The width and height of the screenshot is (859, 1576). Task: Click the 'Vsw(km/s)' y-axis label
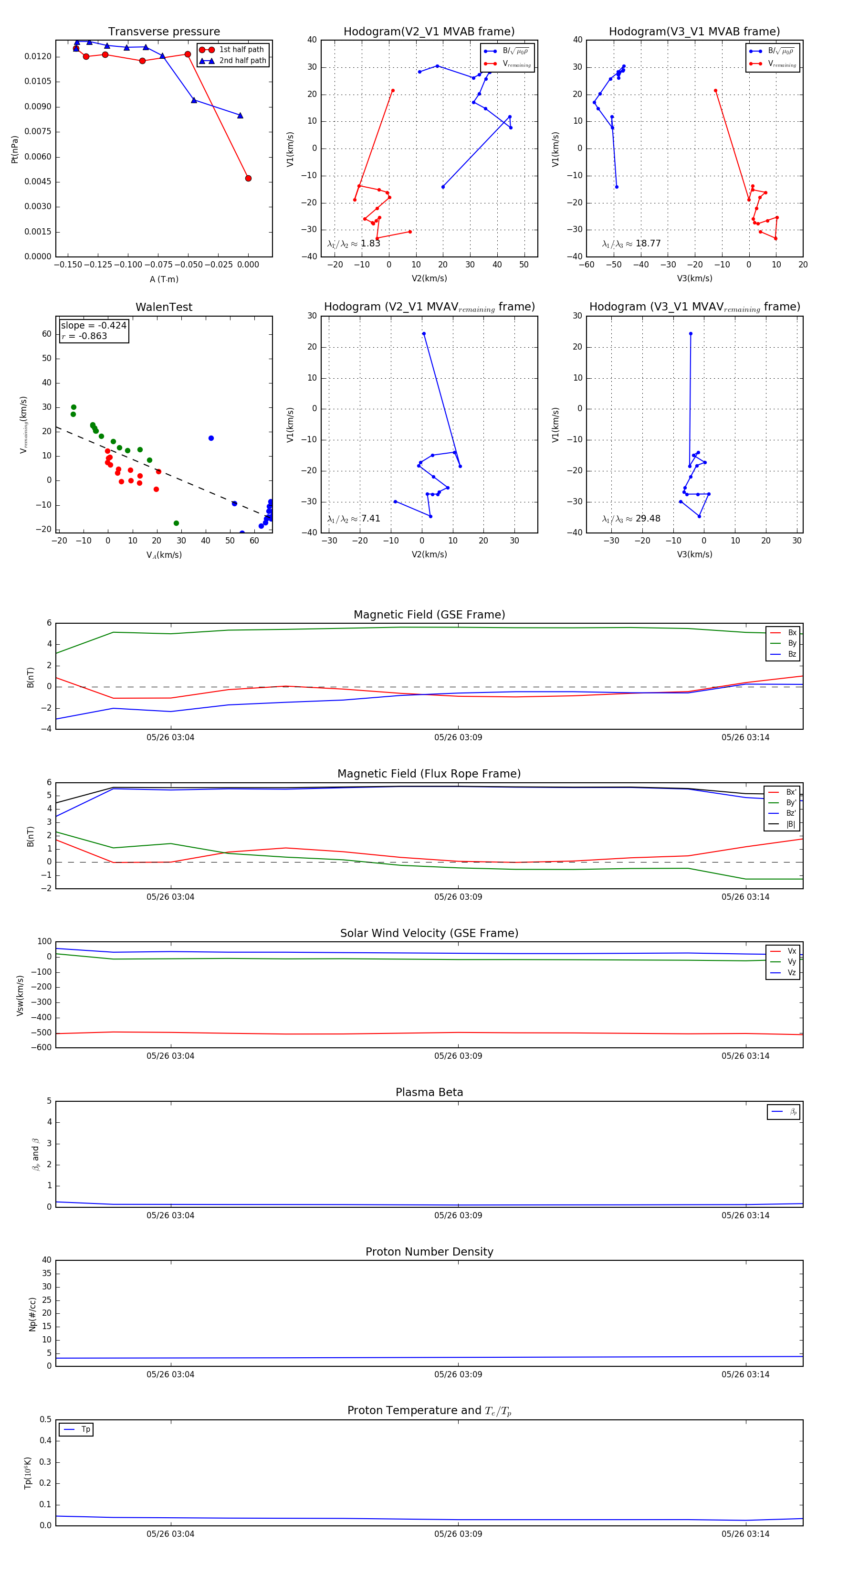click(20, 995)
